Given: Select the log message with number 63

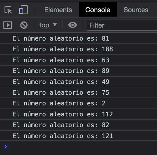Looking at the screenshot, I should [78, 60].
